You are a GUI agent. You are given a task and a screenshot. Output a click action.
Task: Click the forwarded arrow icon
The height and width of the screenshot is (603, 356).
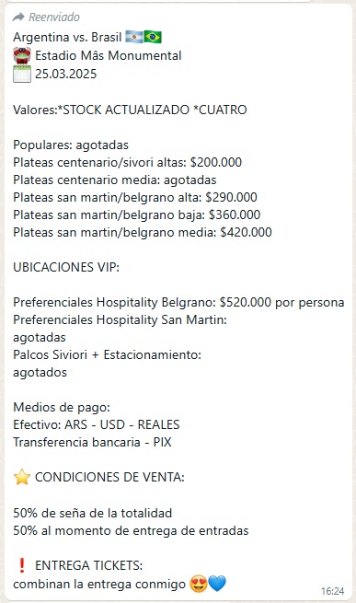[x=18, y=17]
